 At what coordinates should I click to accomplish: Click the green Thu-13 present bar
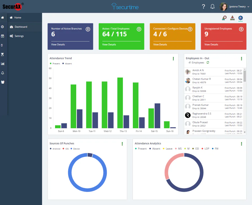120,103
